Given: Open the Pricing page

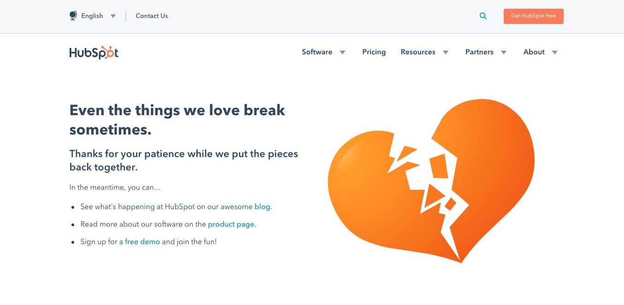Looking at the screenshot, I should click(x=374, y=52).
